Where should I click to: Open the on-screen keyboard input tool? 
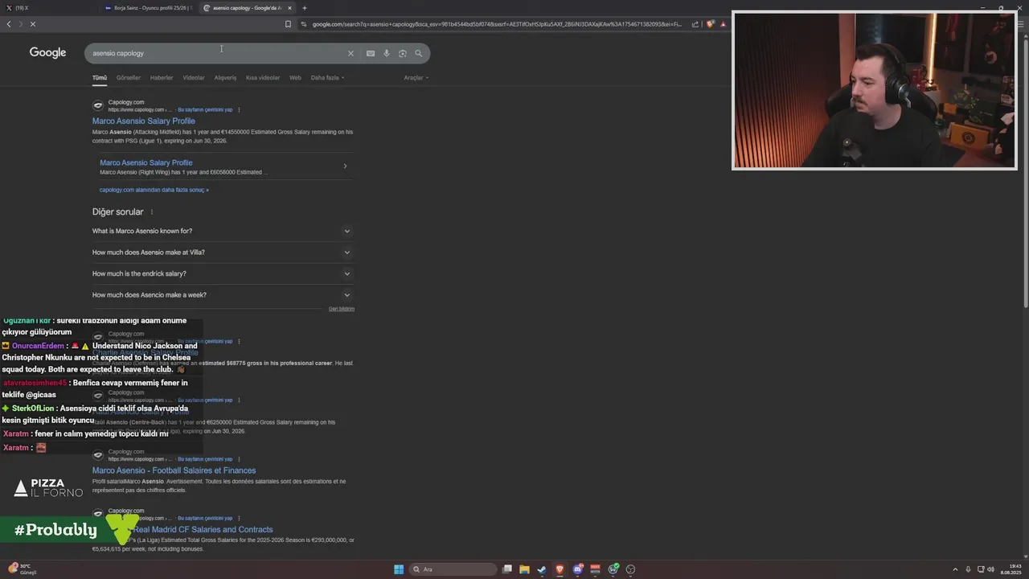371,53
